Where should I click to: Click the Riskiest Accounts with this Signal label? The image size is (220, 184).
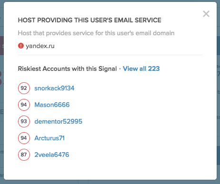(67, 68)
